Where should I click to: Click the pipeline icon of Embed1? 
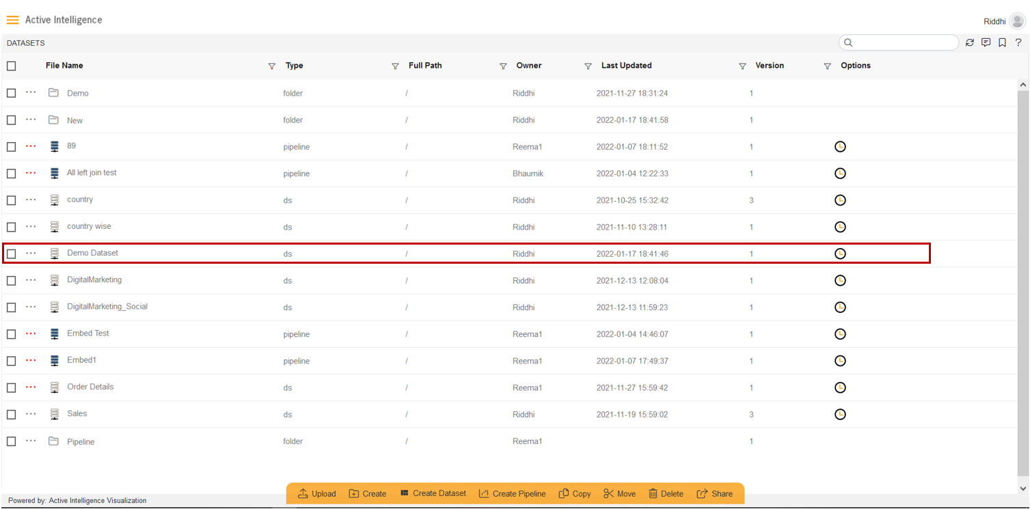(x=55, y=361)
